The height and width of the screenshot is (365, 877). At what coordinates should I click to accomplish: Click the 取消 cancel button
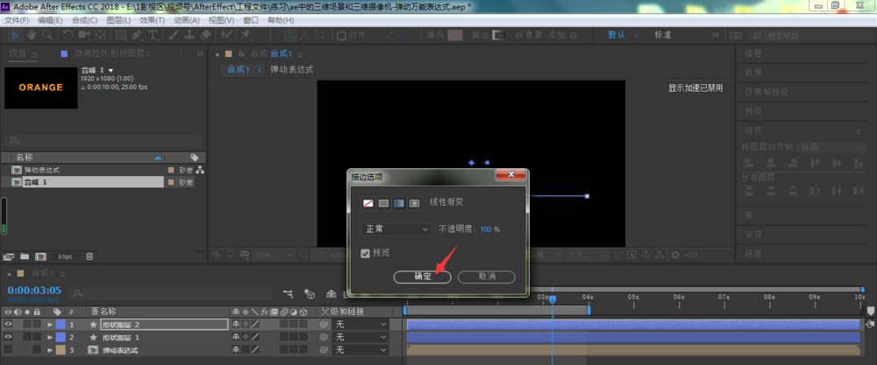487,277
